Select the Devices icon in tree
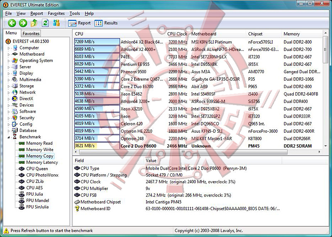 (15, 105)
